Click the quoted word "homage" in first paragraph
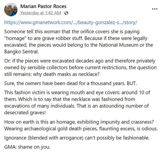The height and width of the screenshot is (152, 165). coord(16,38)
